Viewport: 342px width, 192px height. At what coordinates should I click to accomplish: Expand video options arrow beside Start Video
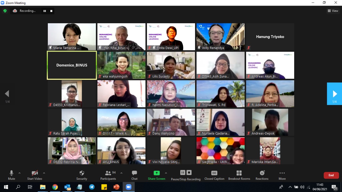click(44, 173)
